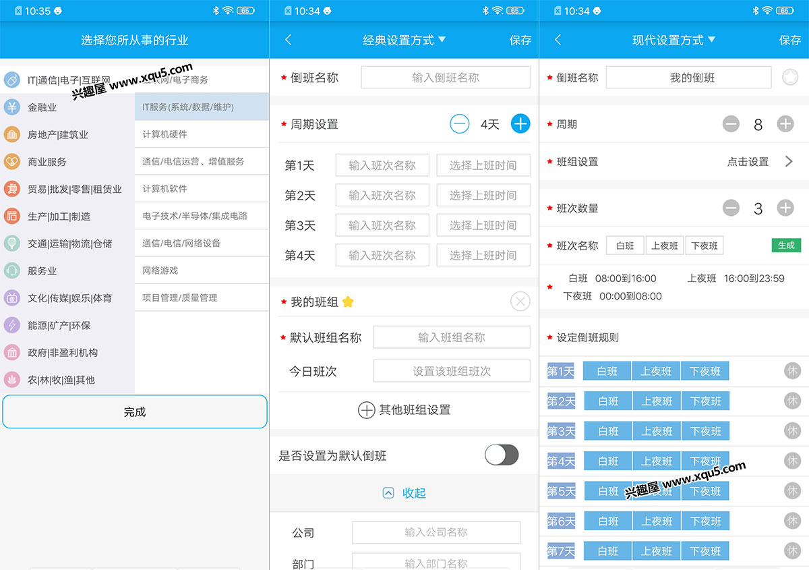Select 白班 shift on 第1天 row
This screenshot has width=809, height=570.
(x=607, y=371)
